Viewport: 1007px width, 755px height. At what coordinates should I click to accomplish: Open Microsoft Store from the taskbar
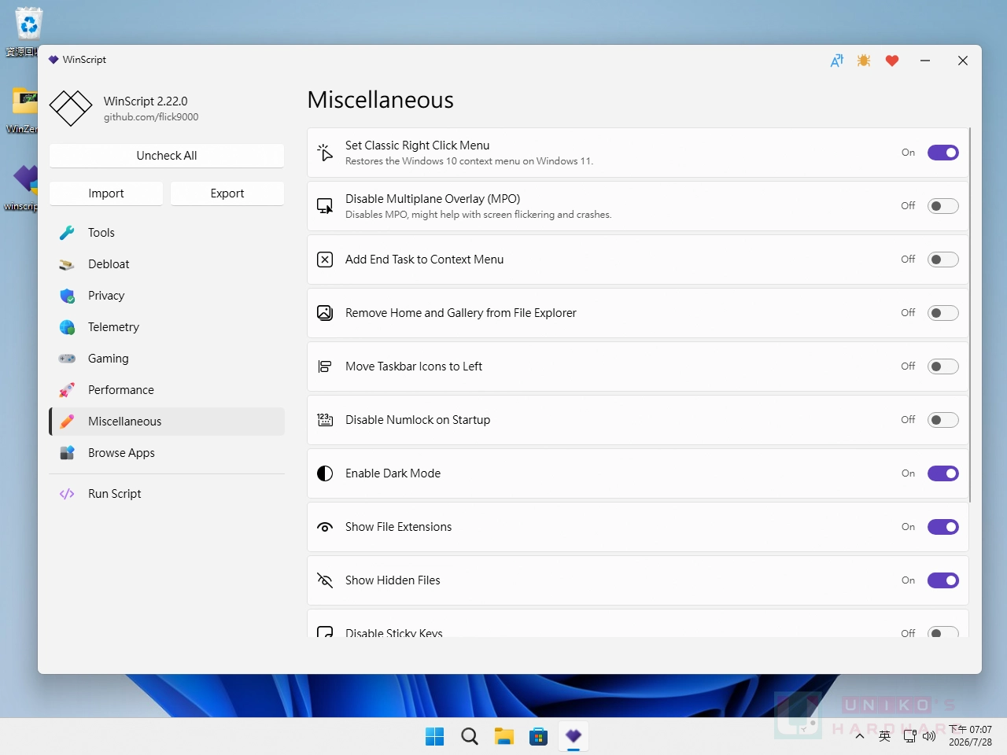[539, 736]
